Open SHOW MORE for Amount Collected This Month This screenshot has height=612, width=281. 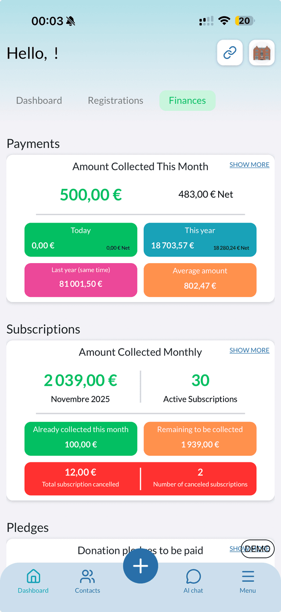tap(249, 165)
